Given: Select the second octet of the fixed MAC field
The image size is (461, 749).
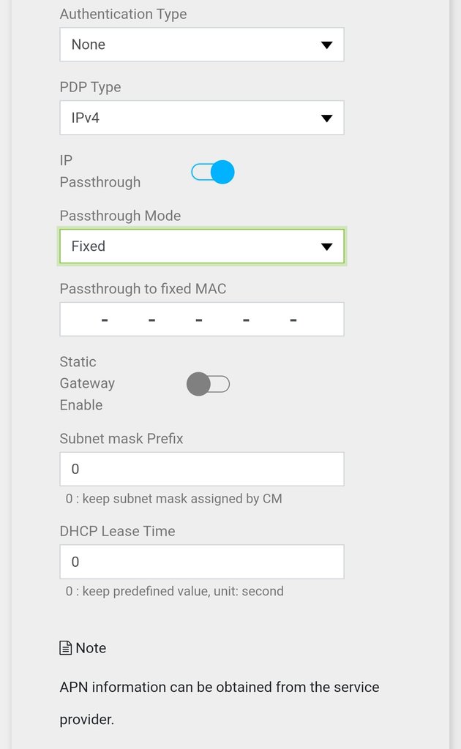Looking at the screenshot, I should [128, 320].
